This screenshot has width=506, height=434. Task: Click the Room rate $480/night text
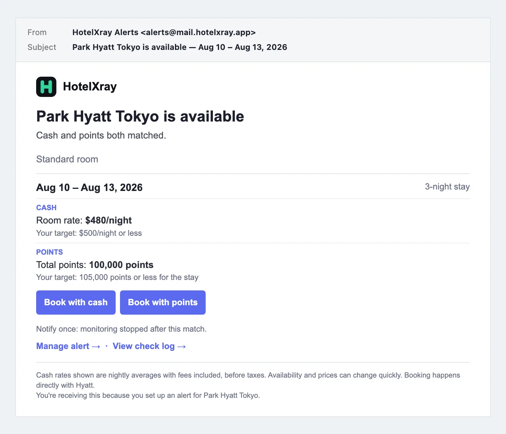pos(84,220)
